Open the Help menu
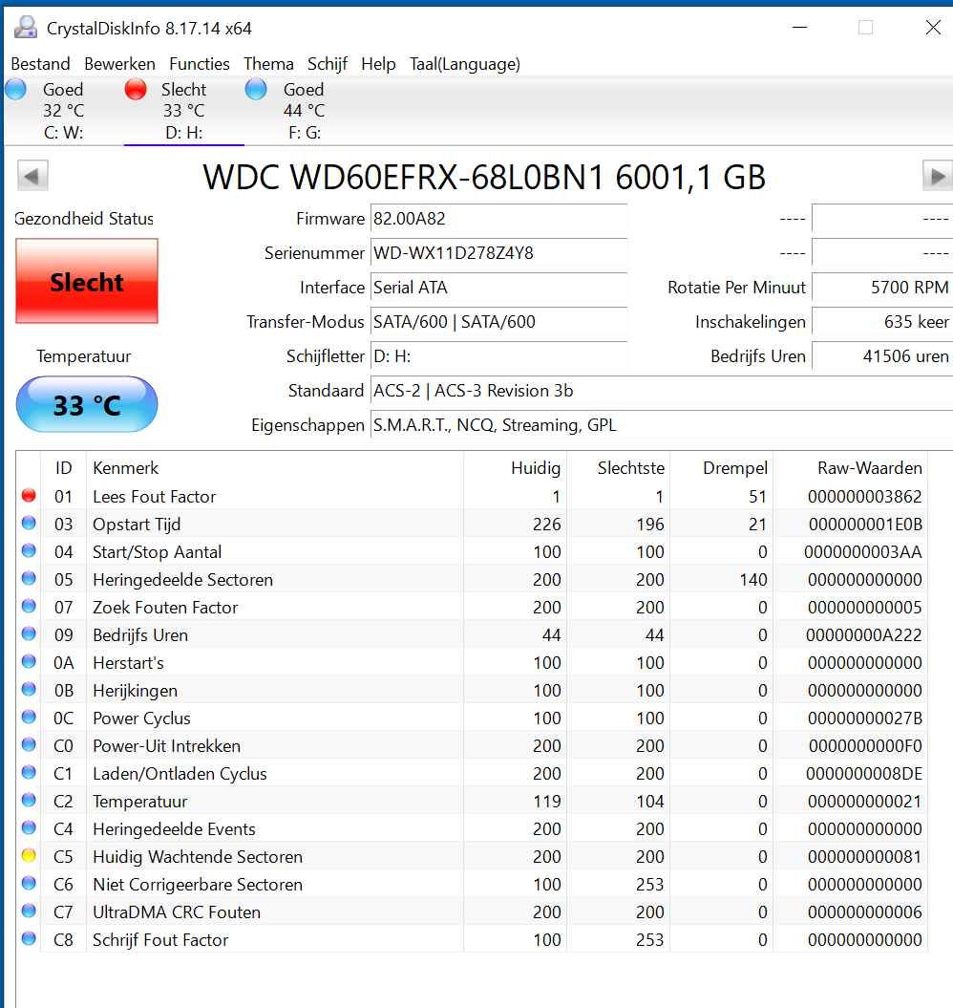The height and width of the screenshot is (1008, 953). 378,64
